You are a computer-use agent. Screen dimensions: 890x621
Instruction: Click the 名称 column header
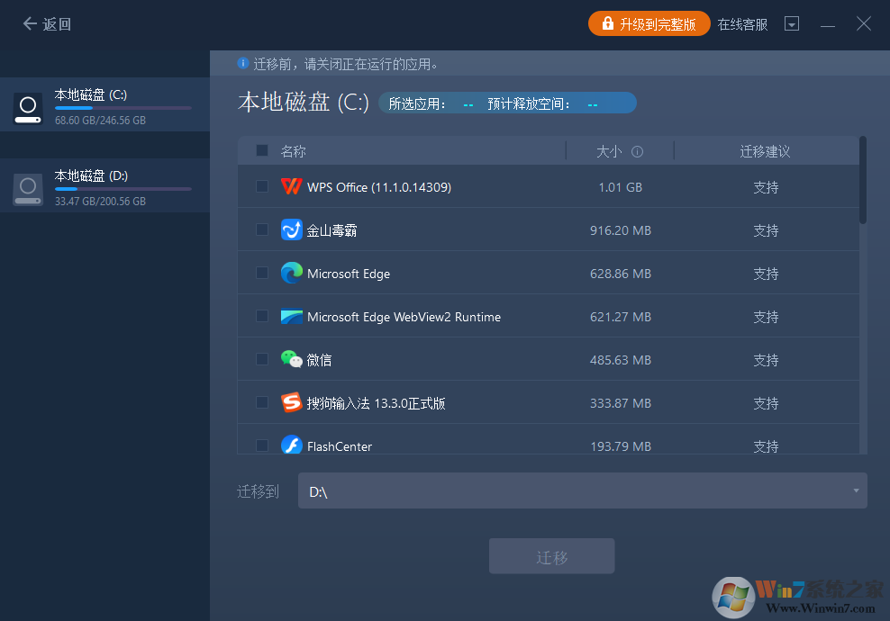293,151
